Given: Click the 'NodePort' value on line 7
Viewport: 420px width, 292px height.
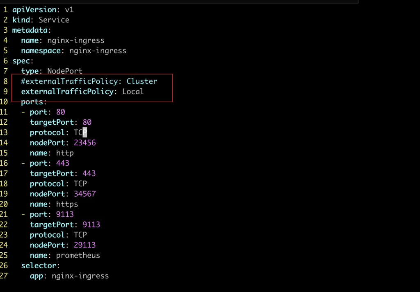Looking at the screenshot, I should coord(65,71).
